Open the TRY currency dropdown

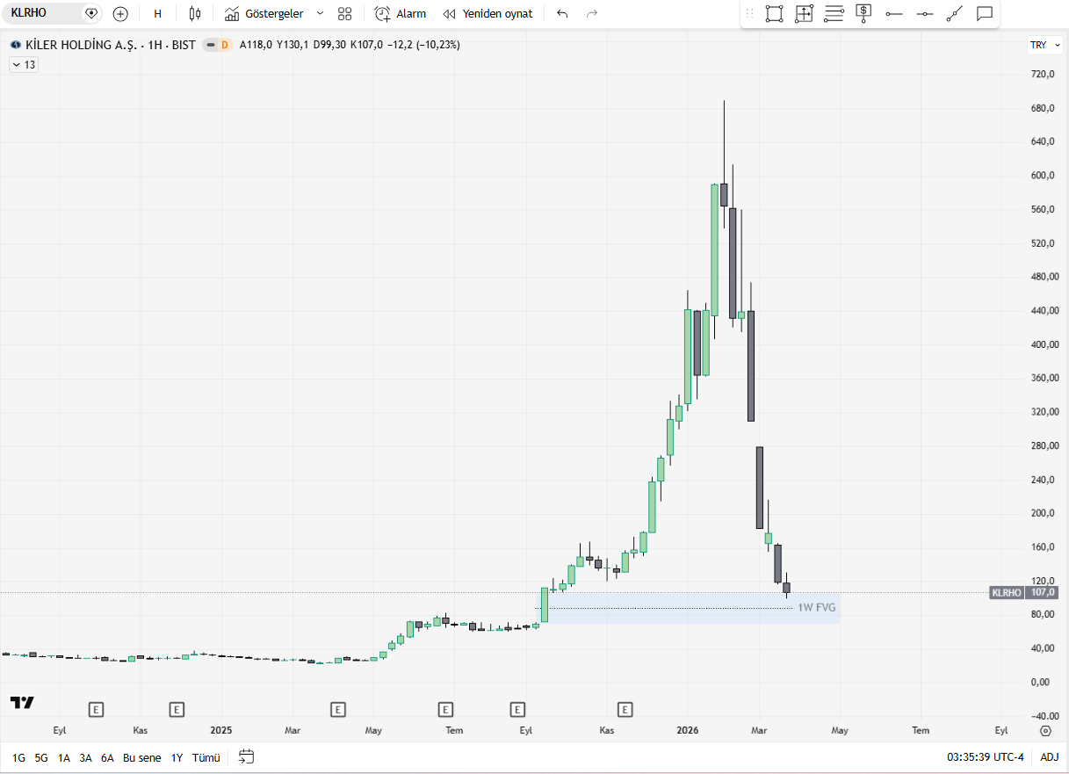click(1038, 45)
